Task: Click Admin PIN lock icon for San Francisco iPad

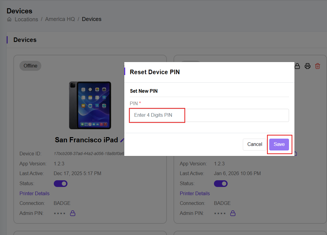Action: pos(73,213)
